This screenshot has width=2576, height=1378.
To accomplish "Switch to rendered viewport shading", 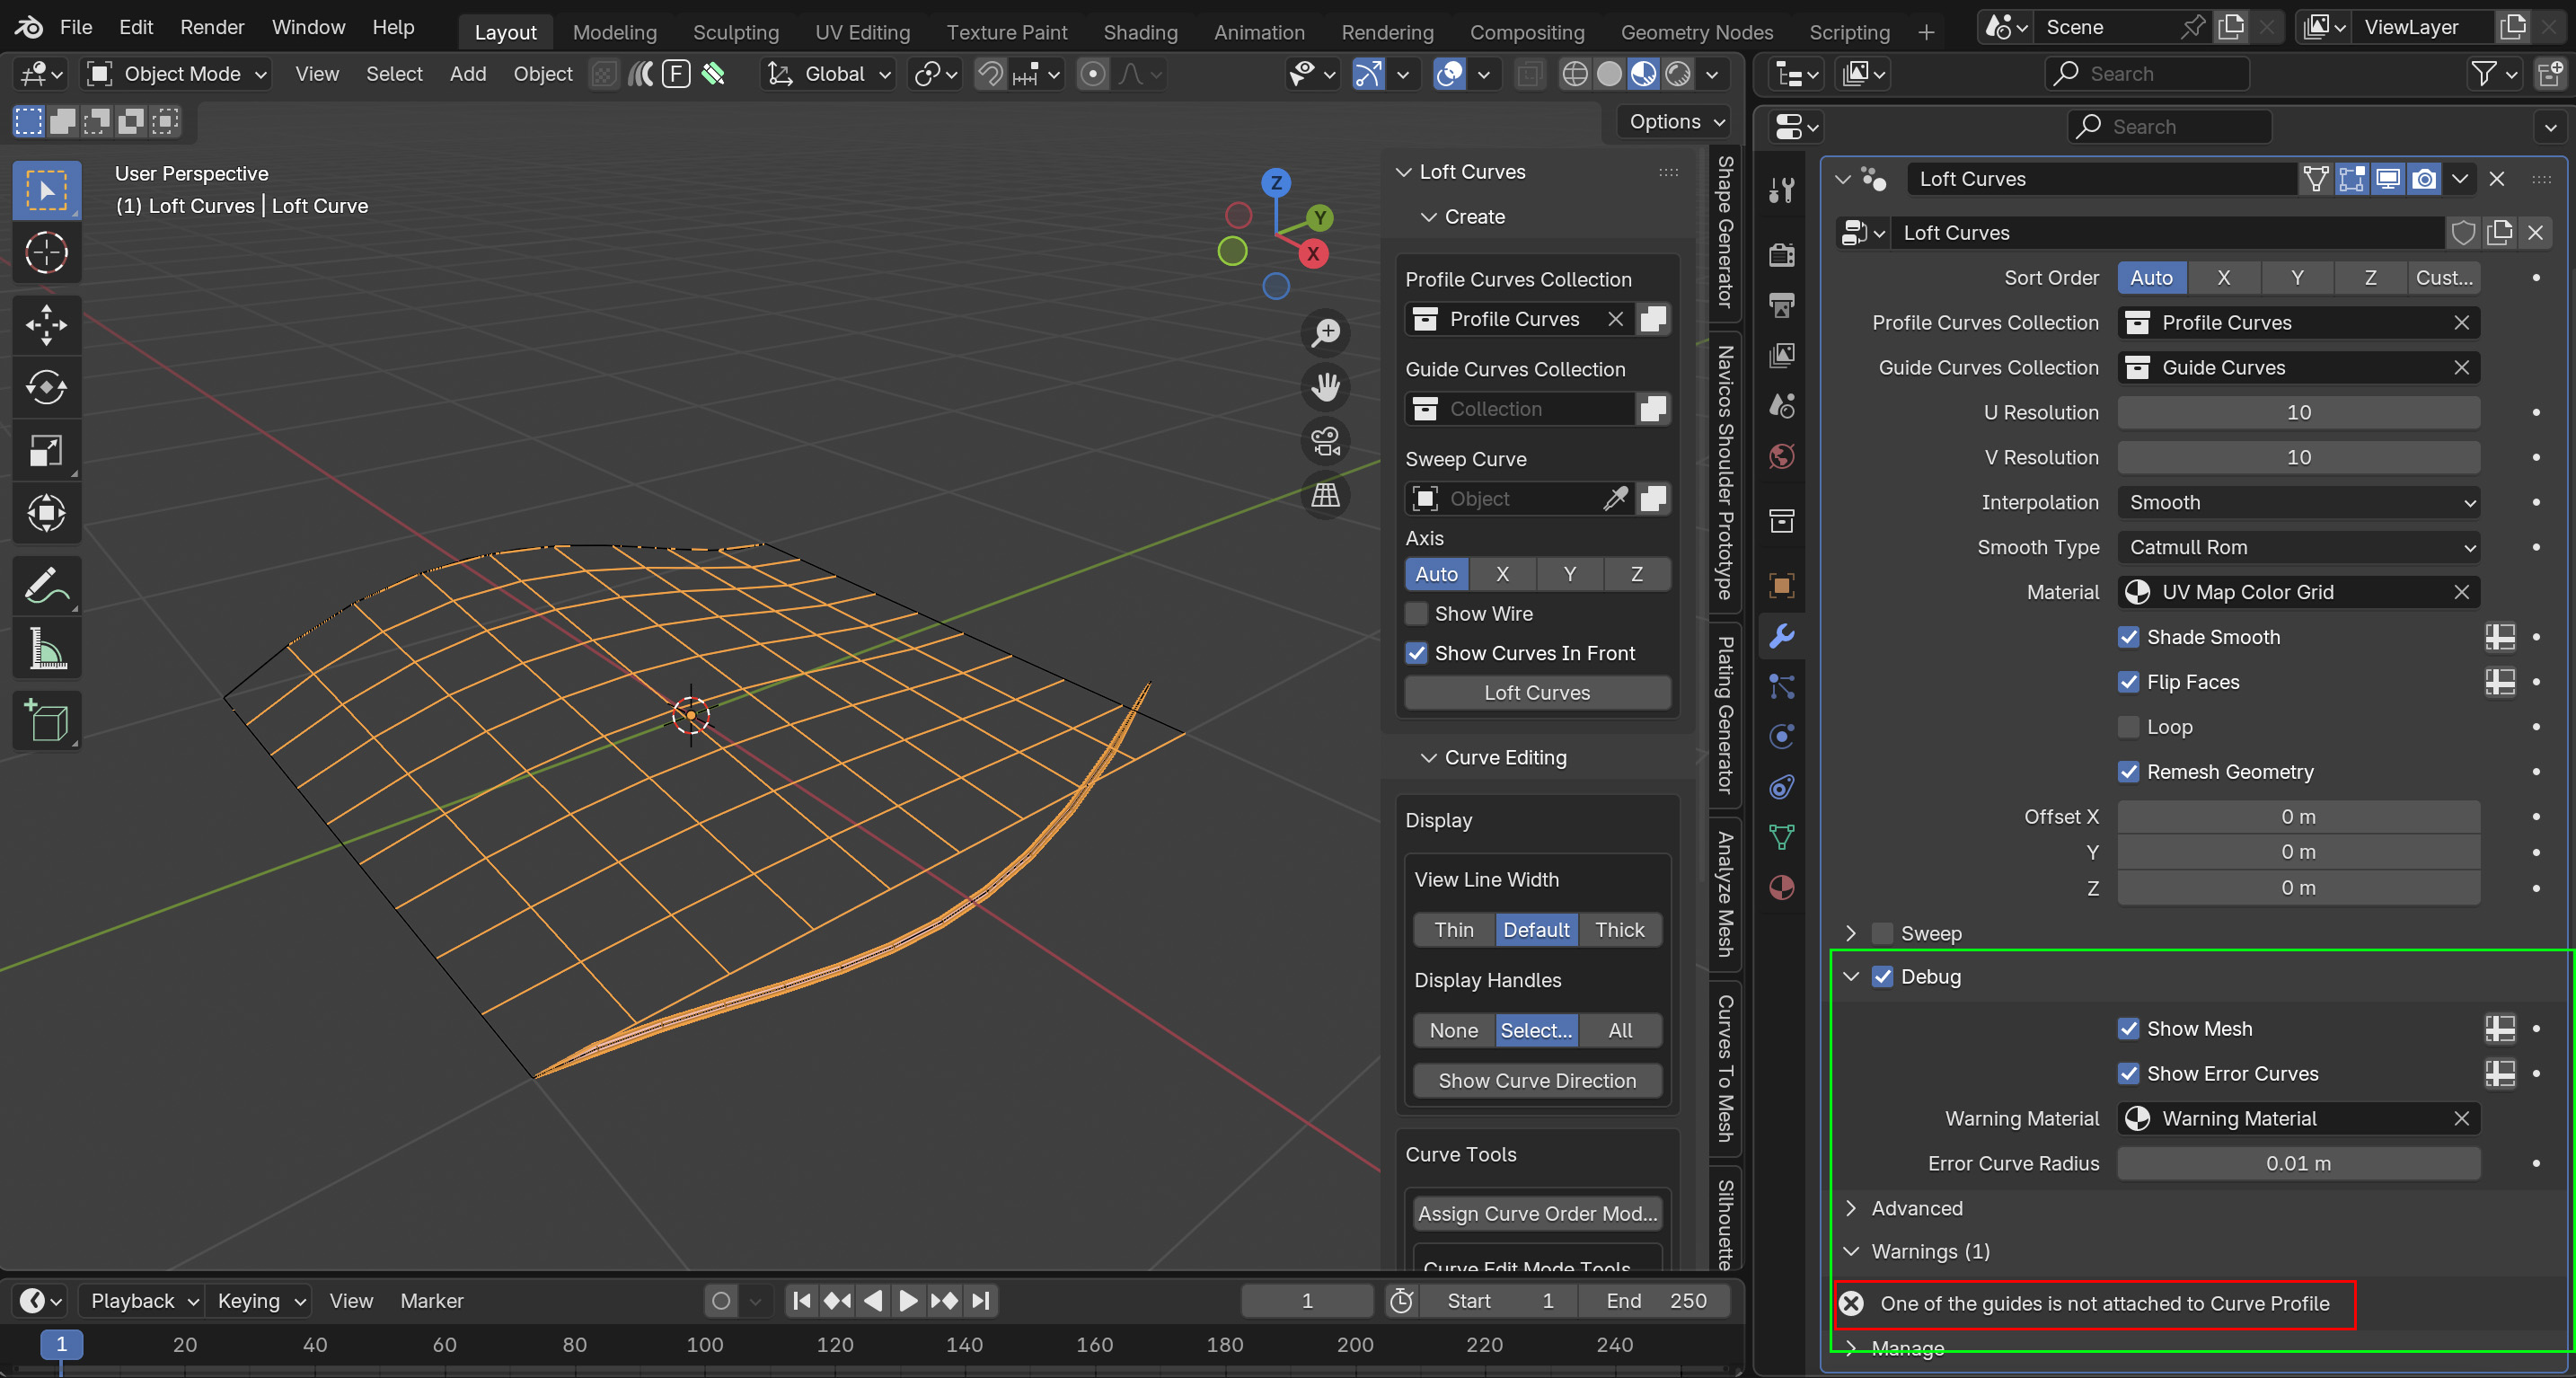I will 1679,74.
